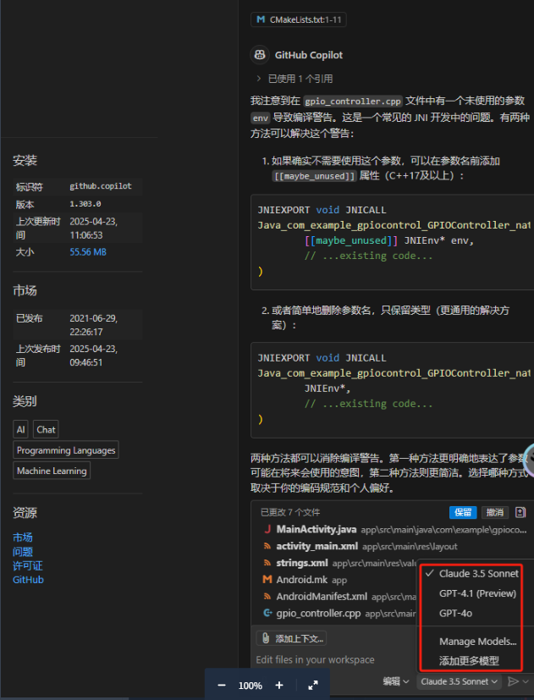
Task: Open the CMakeLists.txt:1-11 reference chip
Action: pos(298,19)
